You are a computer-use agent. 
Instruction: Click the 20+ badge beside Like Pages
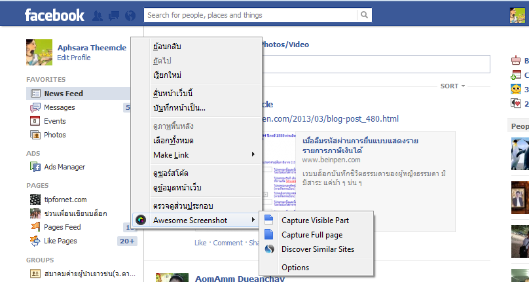coord(127,241)
